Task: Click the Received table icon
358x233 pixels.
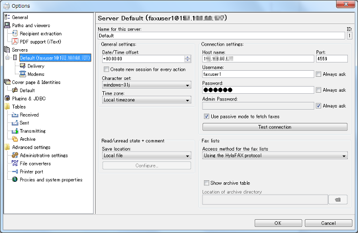Action: [x=15, y=115]
